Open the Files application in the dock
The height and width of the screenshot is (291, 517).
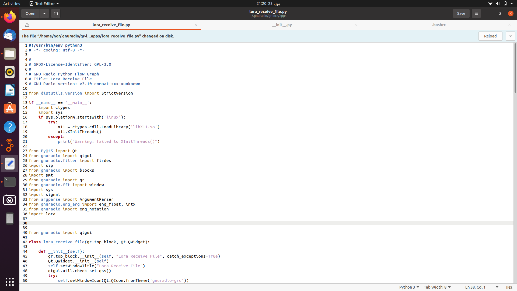click(10, 54)
